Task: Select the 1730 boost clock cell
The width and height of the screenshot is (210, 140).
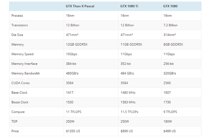Action: (x=167, y=102)
